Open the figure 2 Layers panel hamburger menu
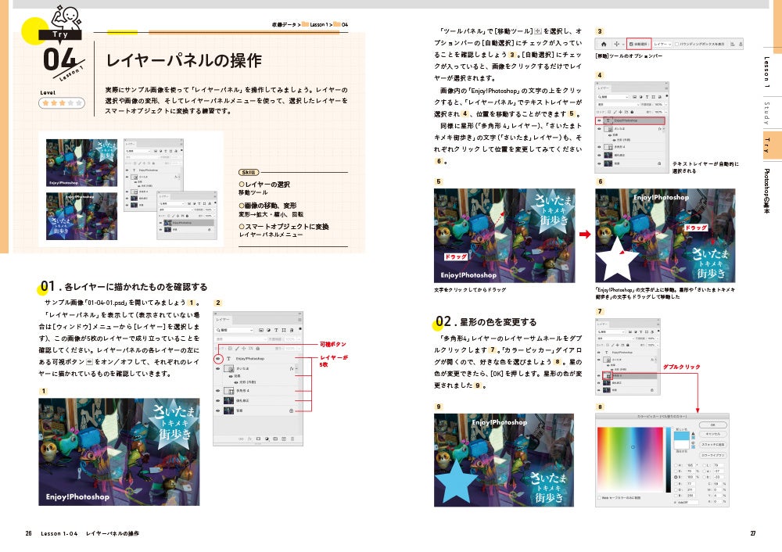 [300, 320]
